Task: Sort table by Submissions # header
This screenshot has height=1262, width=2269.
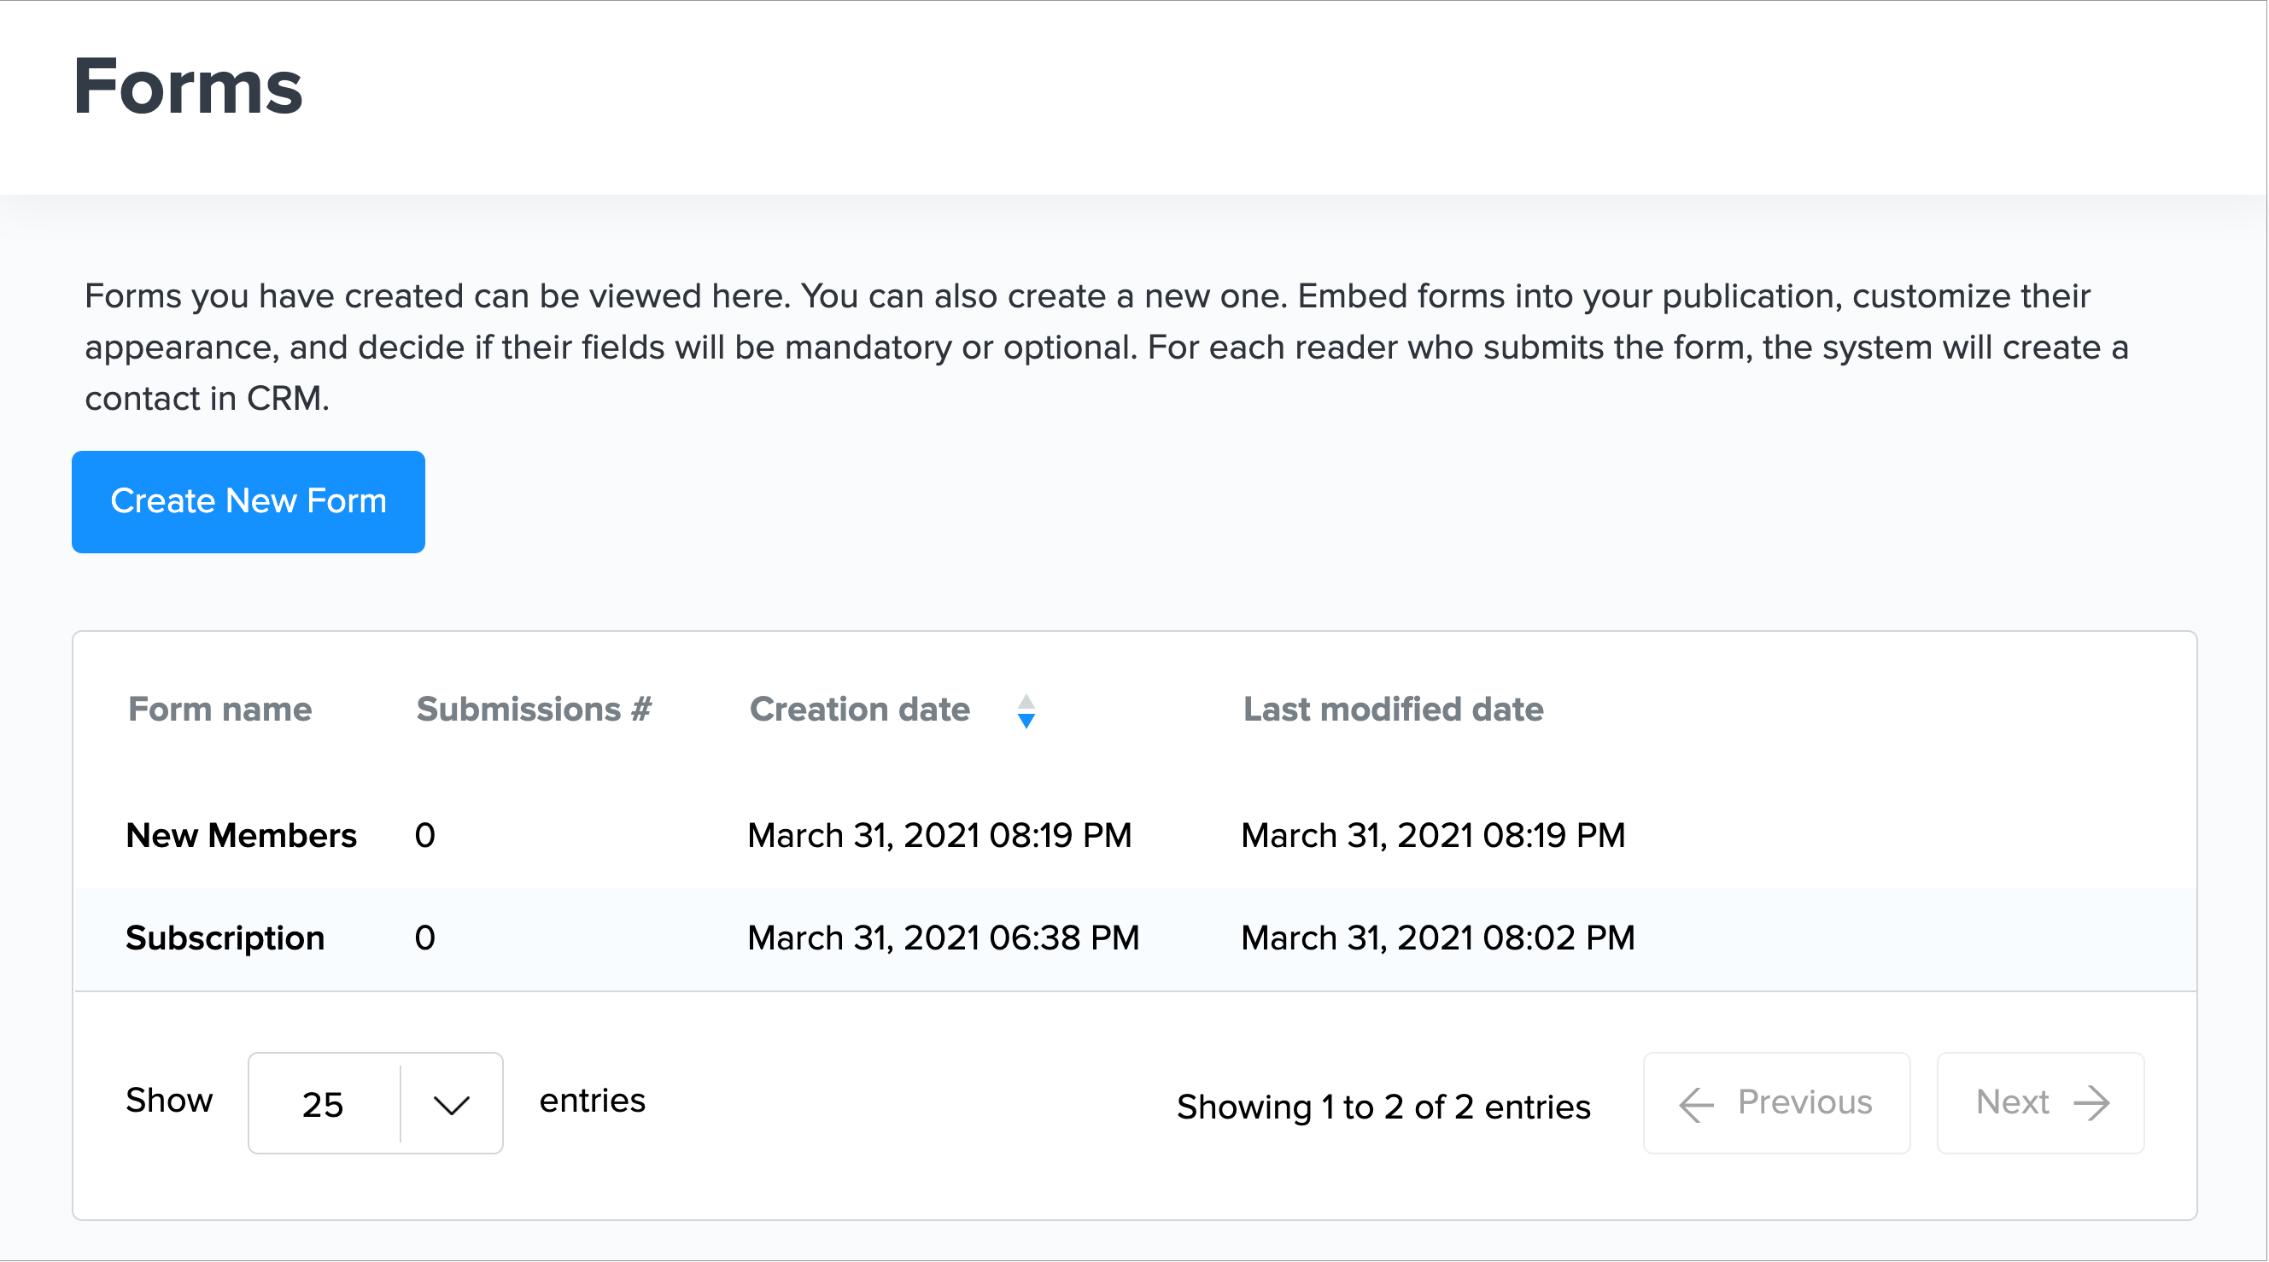Action: click(534, 710)
